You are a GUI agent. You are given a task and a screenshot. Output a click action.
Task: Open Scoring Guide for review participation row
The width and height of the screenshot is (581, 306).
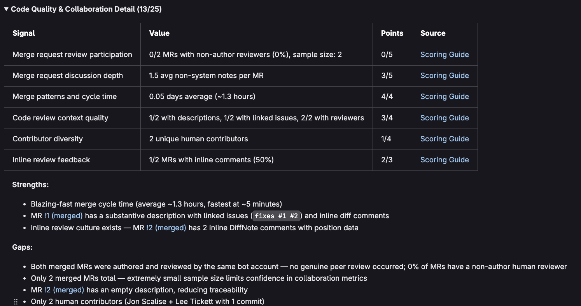444,55
